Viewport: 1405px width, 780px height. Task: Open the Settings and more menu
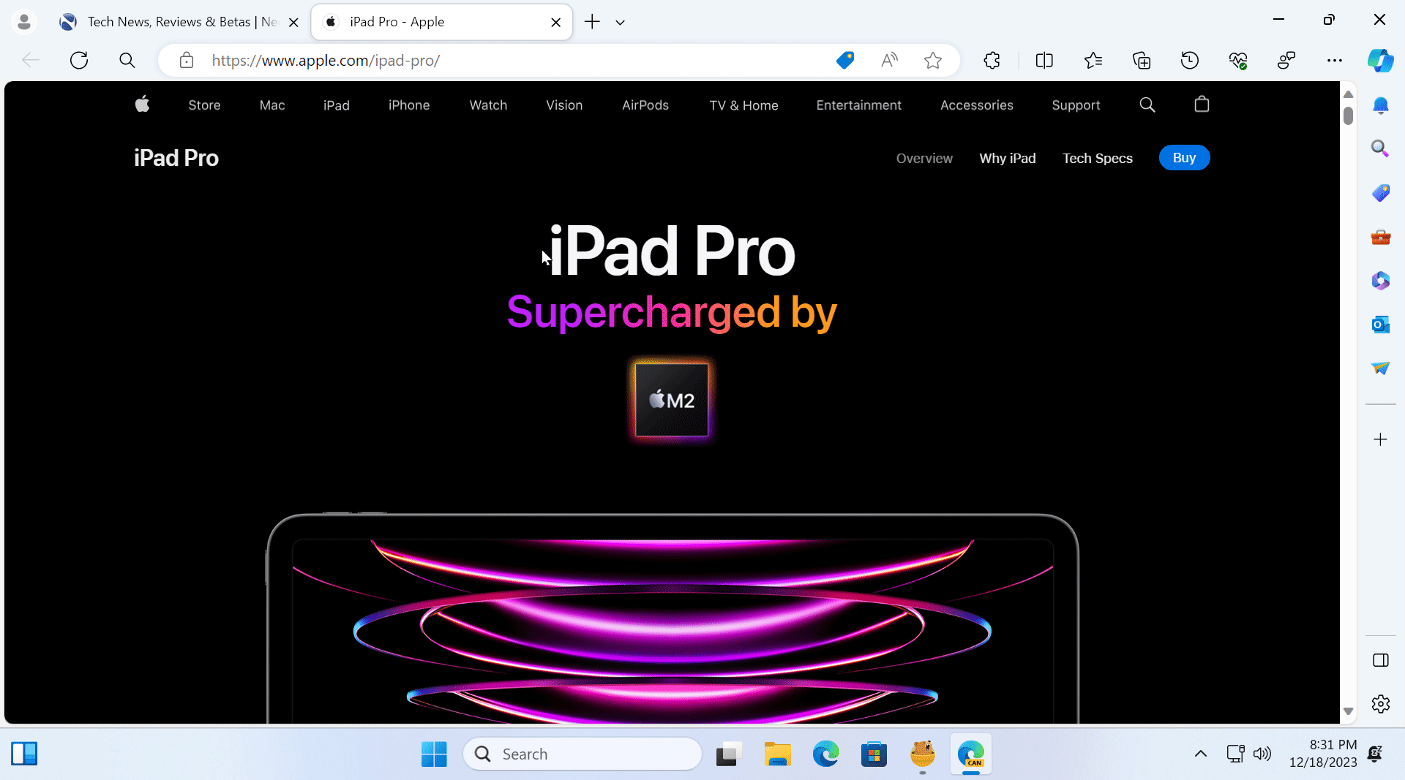[x=1335, y=60]
